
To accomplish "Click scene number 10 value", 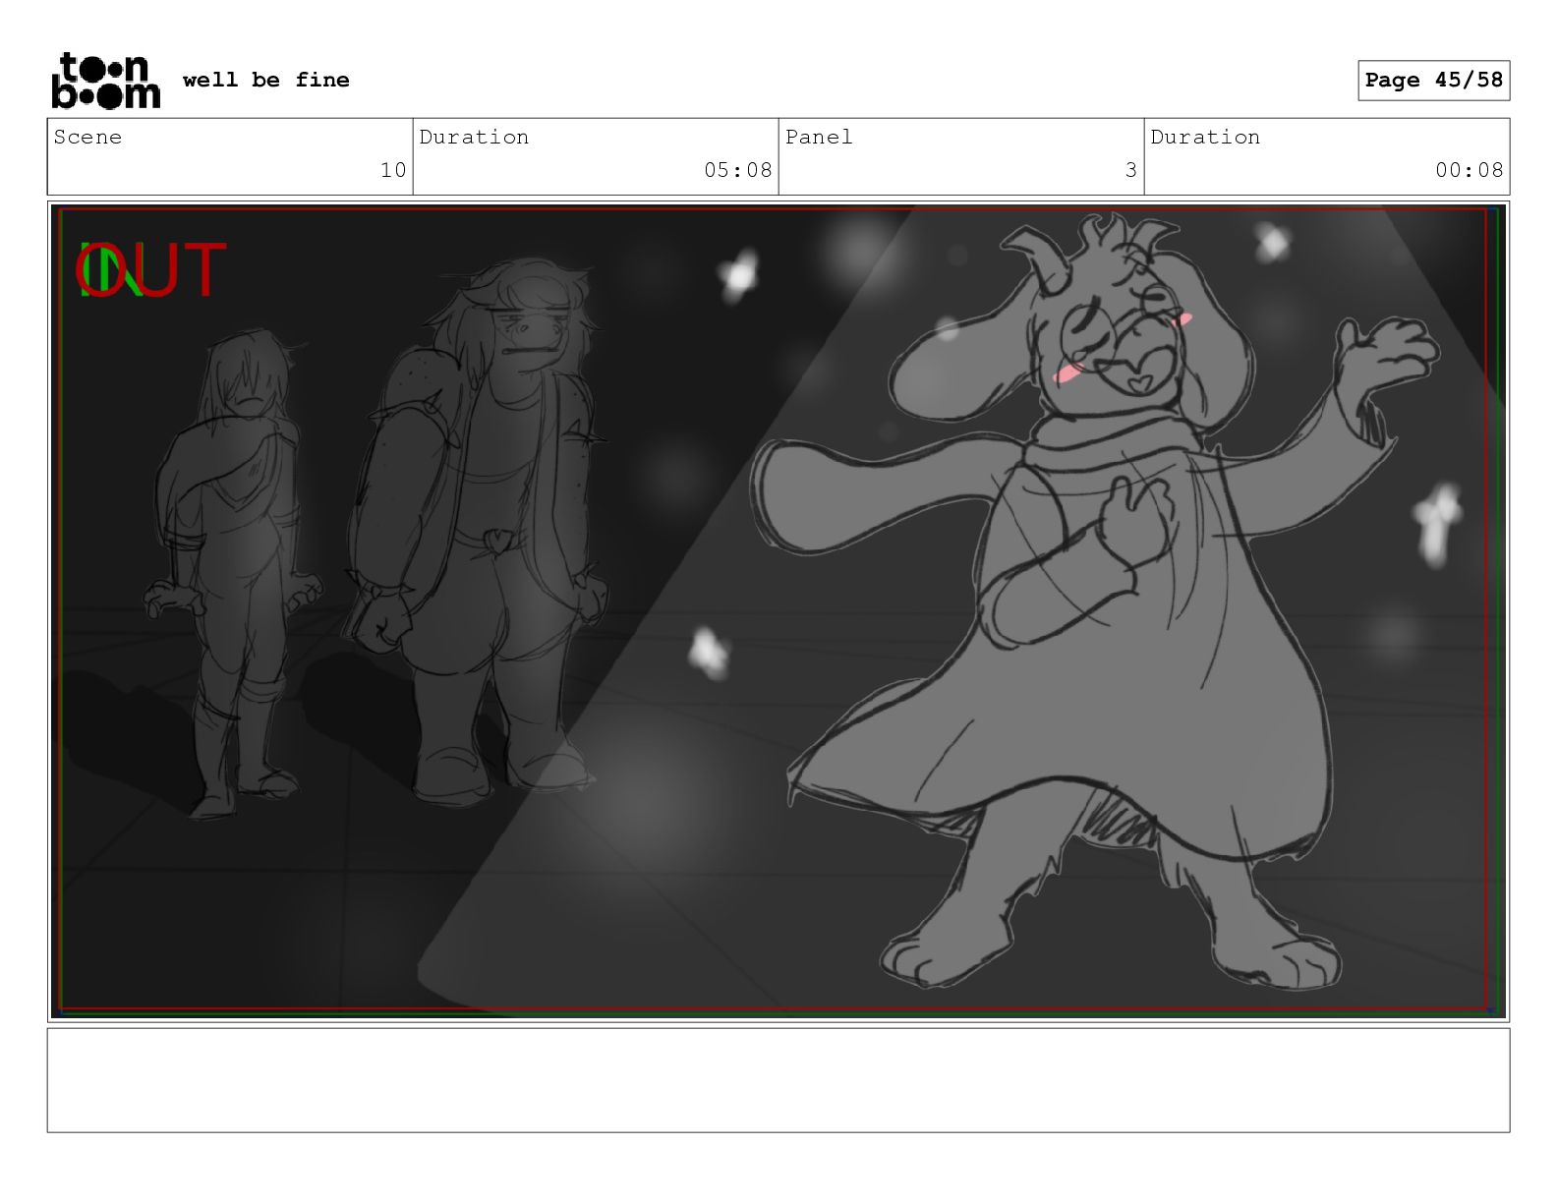I will (393, 170).
